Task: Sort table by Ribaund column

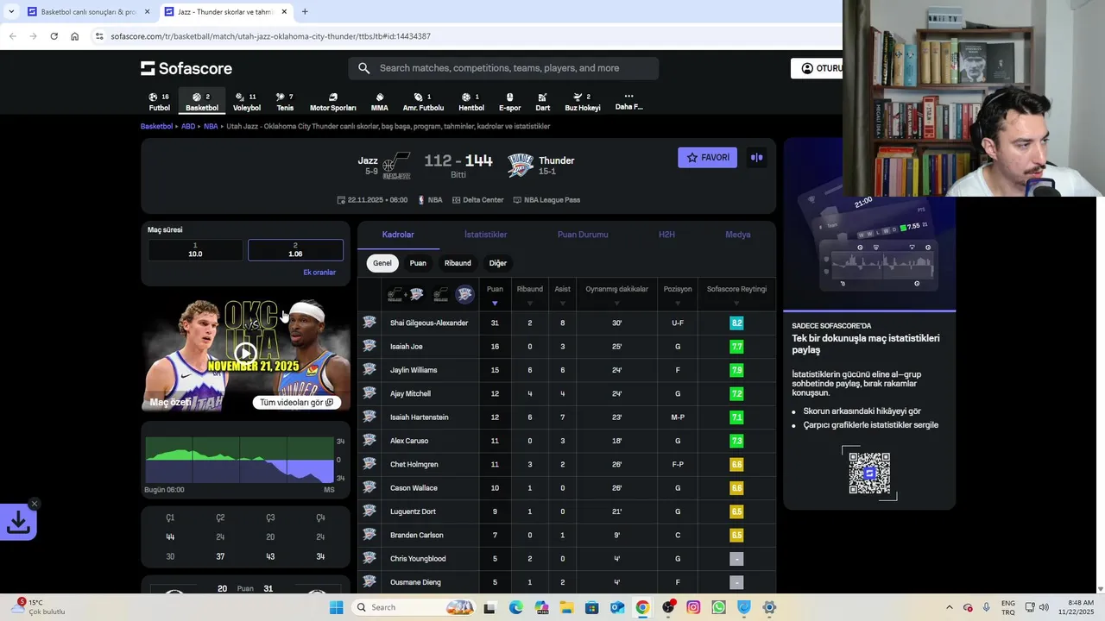Action: click(x=529, y=295)
